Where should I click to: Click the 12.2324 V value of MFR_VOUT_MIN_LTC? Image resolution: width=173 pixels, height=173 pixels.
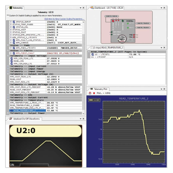53,82
